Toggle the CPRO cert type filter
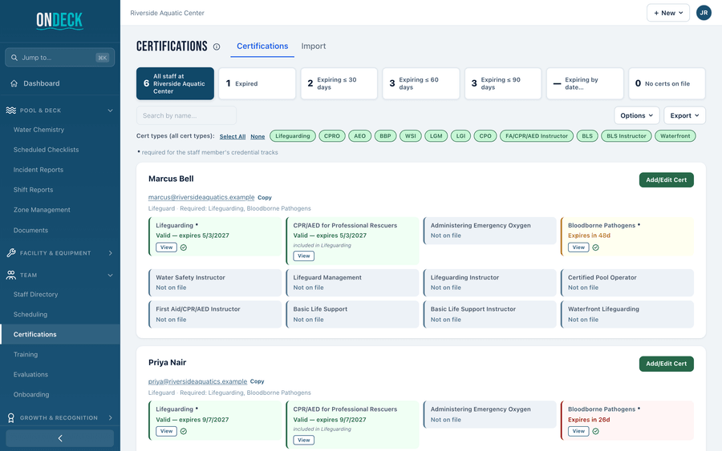The height and width of the screenshot is (451, 722). 332,136
